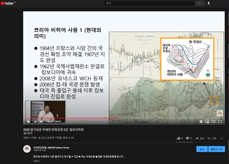Focus the YouTube search field
Image resolution: width=229 pixels, height=164 pixels.
click(x=149, y=3)
